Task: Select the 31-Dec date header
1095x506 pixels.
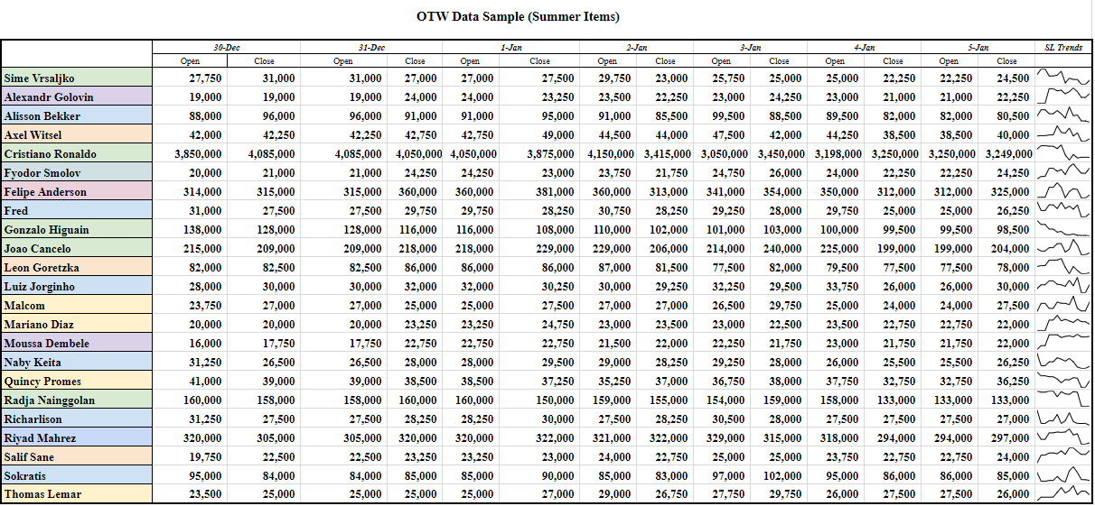Action: coord(372,47)
